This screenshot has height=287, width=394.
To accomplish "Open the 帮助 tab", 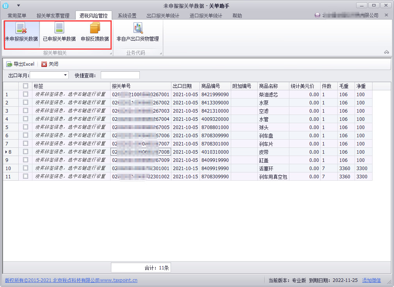I will tap(237, 16).
